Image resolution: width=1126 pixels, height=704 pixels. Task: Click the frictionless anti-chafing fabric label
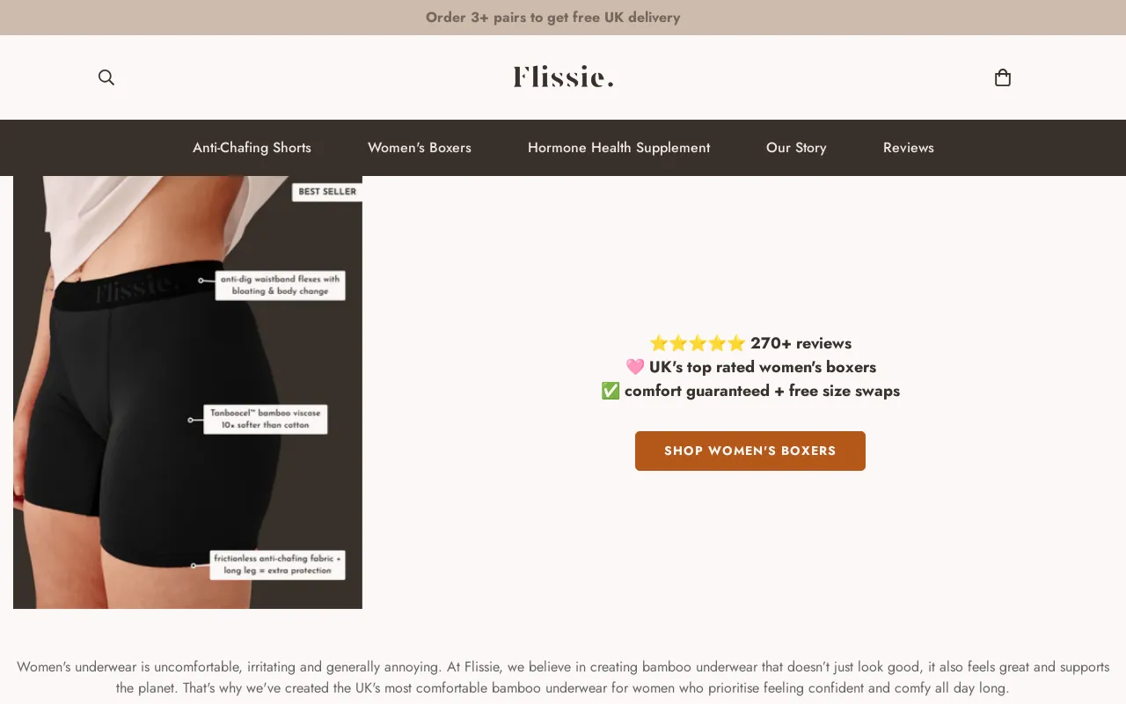click(x=277, y=564)
